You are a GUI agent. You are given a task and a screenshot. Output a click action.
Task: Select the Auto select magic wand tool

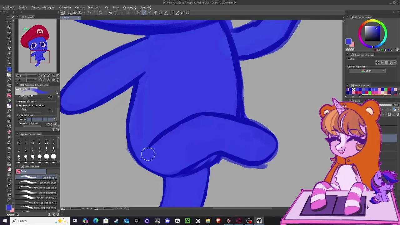[9, 53]
